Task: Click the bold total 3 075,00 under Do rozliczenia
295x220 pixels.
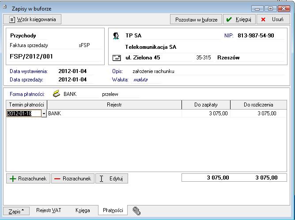Action: pos(266,178)
